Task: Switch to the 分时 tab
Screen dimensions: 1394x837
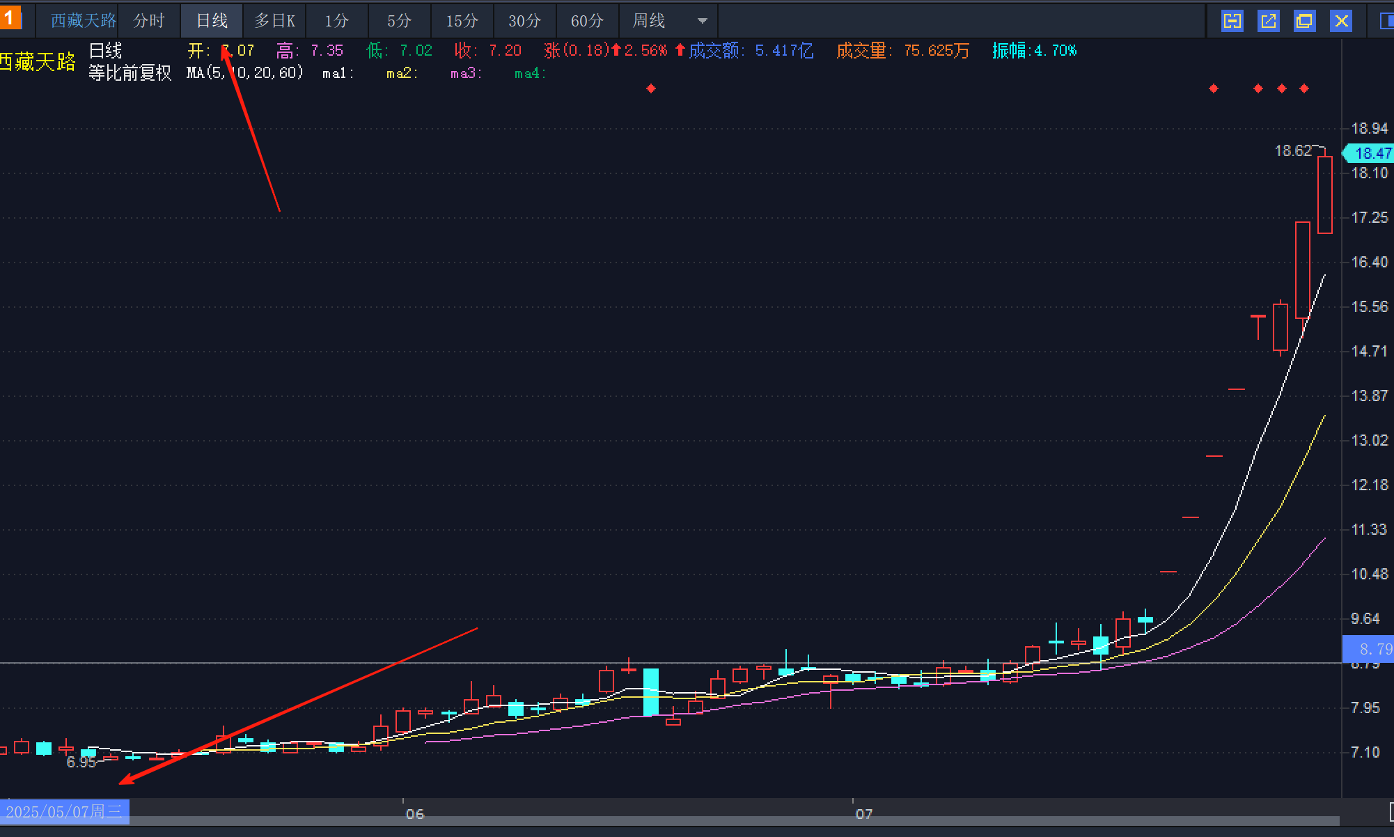Action: pyautogui.click(x=149, y=21)
